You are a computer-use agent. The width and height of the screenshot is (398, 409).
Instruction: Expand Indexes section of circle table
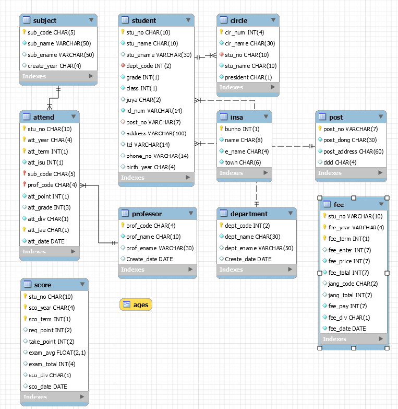pyautogui.click(x=273, y=87)
